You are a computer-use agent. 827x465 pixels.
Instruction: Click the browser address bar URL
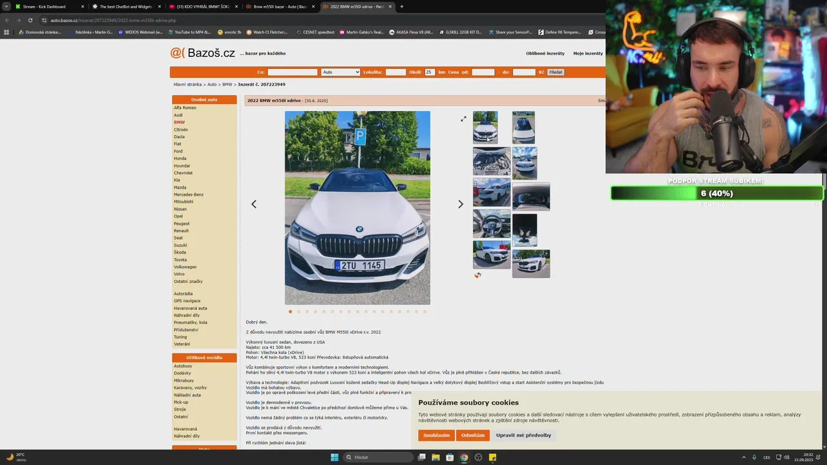(113, 20)
